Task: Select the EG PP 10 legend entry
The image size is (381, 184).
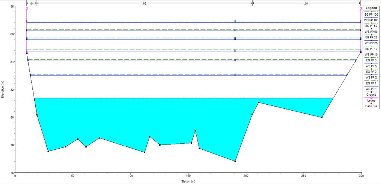Action: (371, 49)
